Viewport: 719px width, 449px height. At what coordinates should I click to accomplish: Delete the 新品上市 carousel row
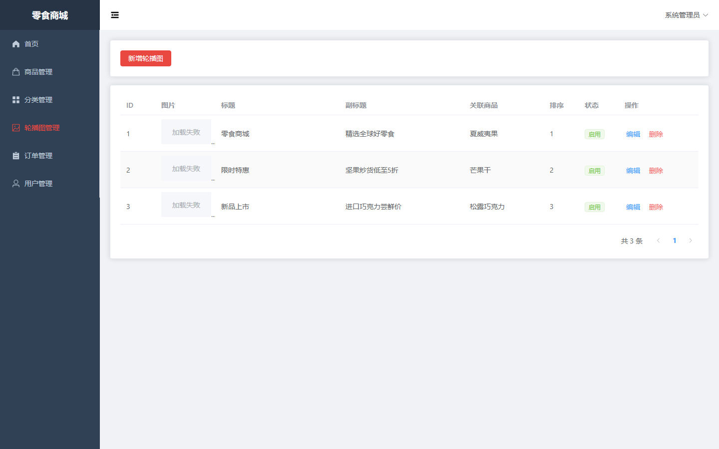[x=656, y=207]
